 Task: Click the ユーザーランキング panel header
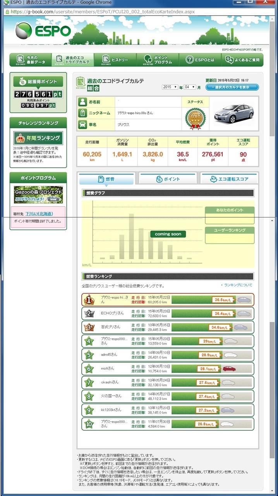pyautogui.click(x=230, y=230)
